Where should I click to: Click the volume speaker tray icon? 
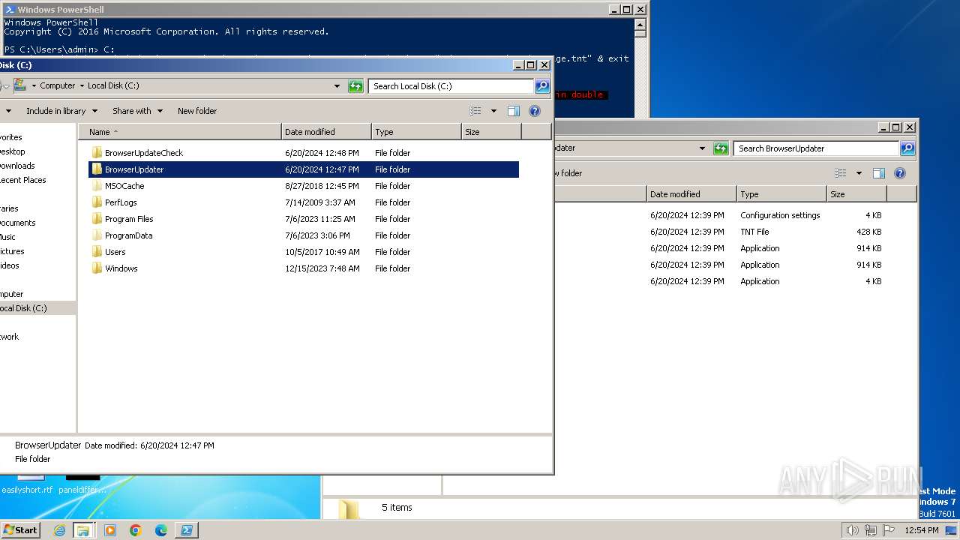click(852, 530)
